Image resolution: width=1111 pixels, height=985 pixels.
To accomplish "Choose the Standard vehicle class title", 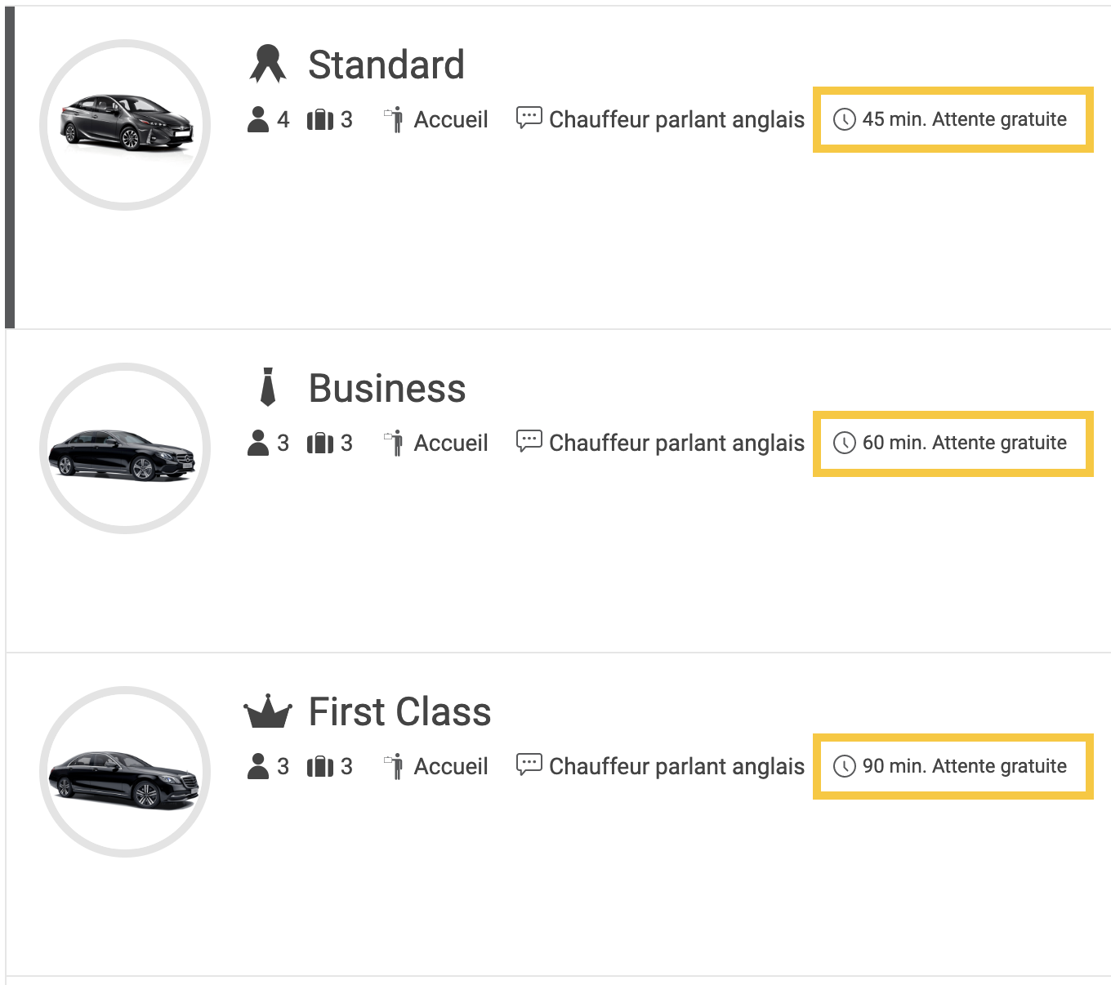I will pyautogui.click(x=386, y=65).
